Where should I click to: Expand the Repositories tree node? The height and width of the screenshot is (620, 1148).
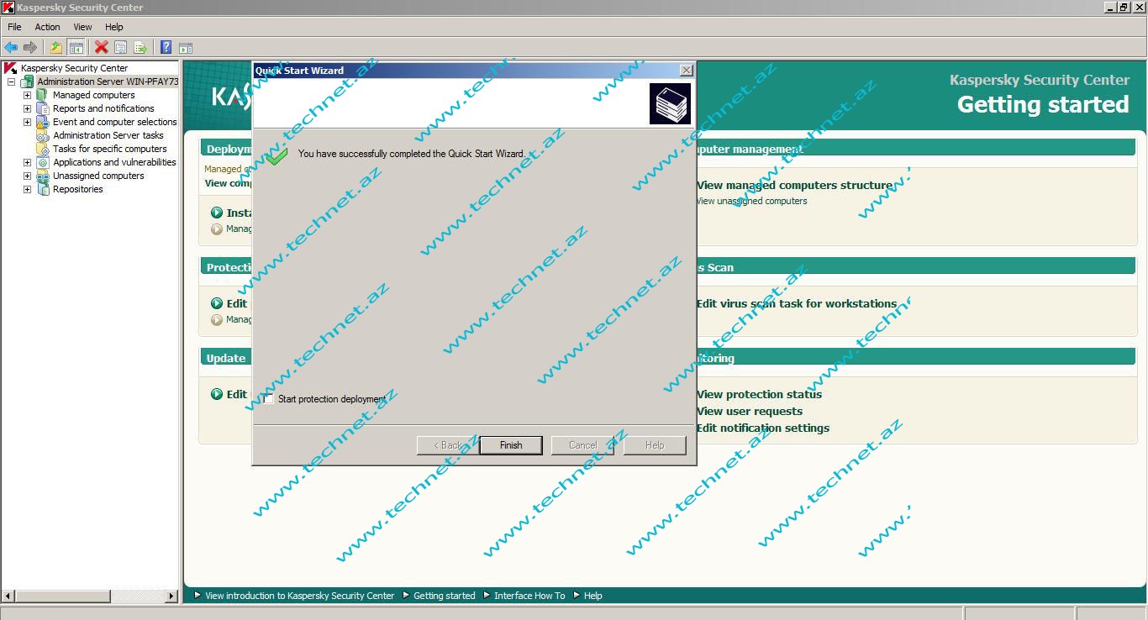tap(27, 189)
